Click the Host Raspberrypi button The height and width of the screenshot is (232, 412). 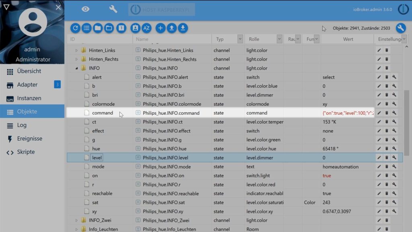162,10
